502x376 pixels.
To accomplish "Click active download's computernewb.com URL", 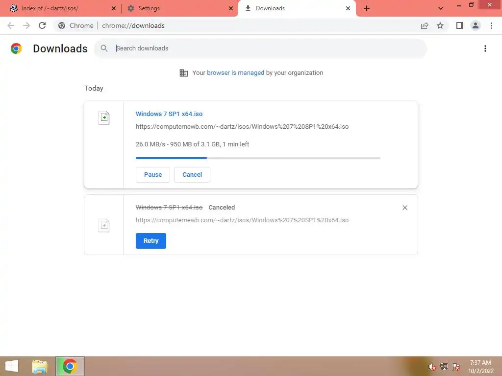I will (x=242, y=127).
